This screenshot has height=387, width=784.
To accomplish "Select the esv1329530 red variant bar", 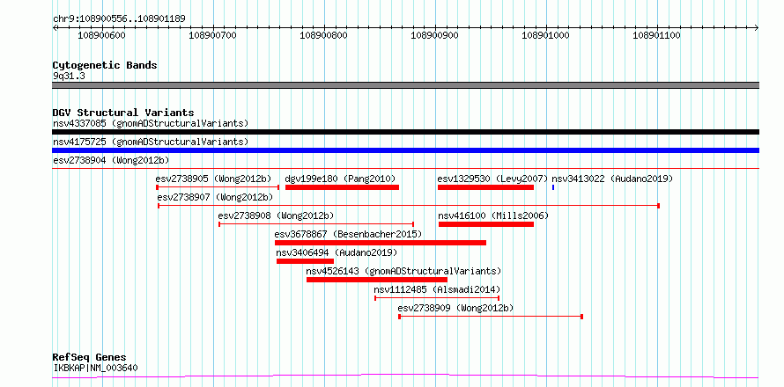I will pyautogui.click(x=485, y=187).
